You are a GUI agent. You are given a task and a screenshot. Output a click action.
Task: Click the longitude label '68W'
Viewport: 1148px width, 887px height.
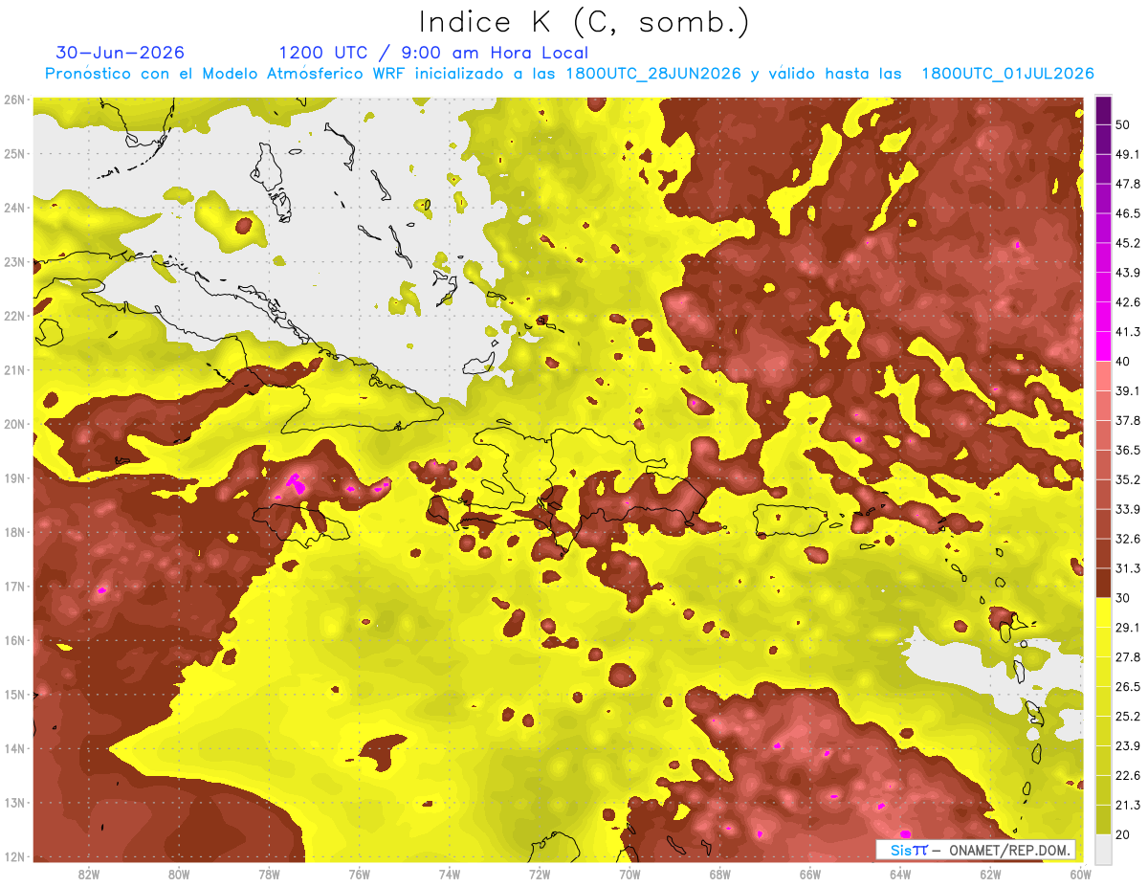coord(720,874)
